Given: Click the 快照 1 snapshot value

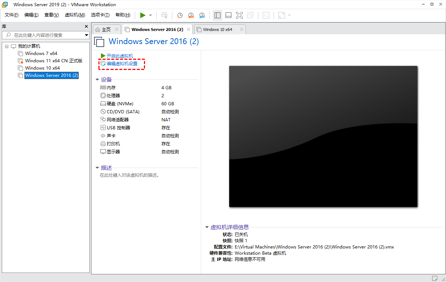Looking at the screenshot, I should point(241,240).
